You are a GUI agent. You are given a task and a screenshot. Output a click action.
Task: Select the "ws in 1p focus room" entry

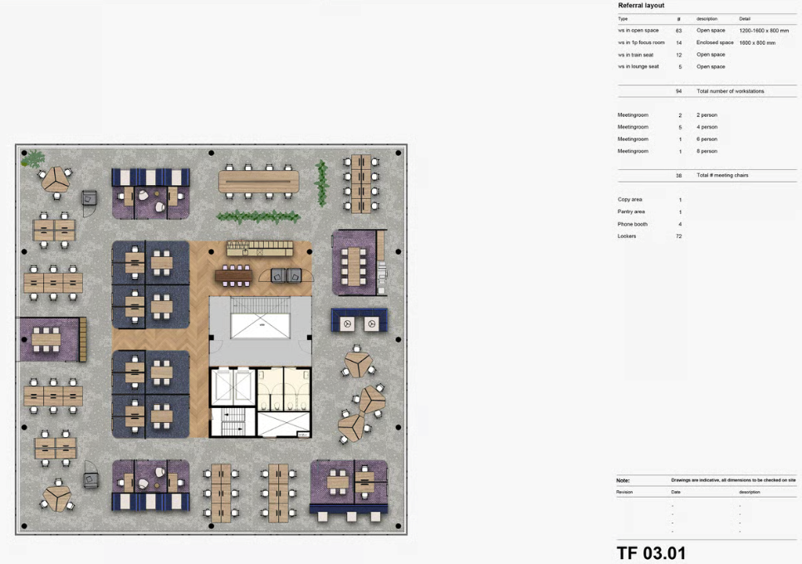coord(641,42)
